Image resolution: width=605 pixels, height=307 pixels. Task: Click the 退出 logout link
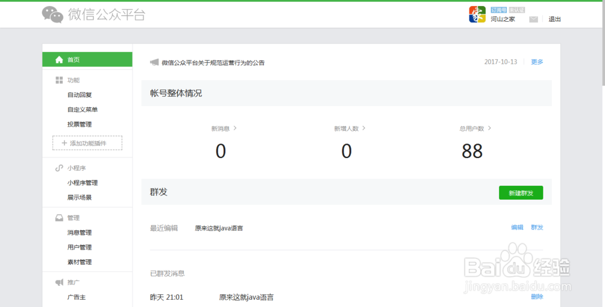click(554, 19)
